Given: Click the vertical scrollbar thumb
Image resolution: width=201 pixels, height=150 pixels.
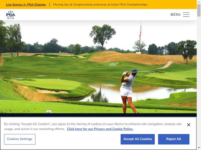Looking at the screenshot, I should point(199,10).
